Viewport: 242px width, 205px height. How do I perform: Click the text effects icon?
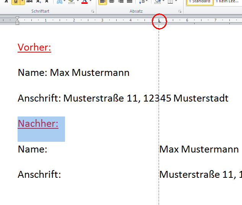pyautogui.click(x=60, y=2)
